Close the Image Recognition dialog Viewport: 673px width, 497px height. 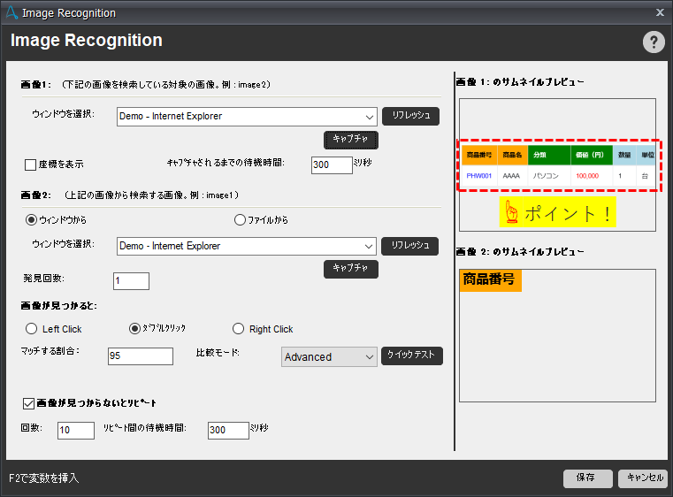[x=660, y=12]
